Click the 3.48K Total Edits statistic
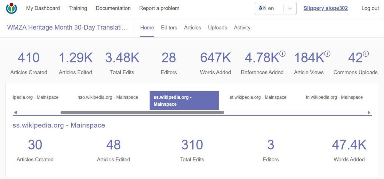The width and height of the screenshot is (384, 179). [x=122, y=63]
